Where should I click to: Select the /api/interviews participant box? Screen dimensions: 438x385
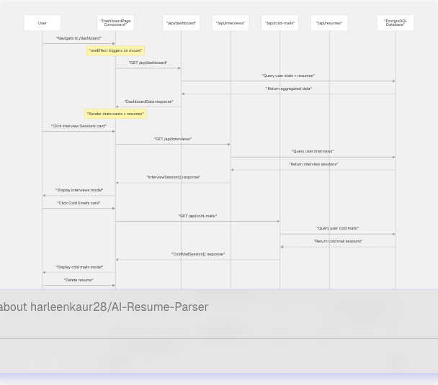[x=231, y=23]
